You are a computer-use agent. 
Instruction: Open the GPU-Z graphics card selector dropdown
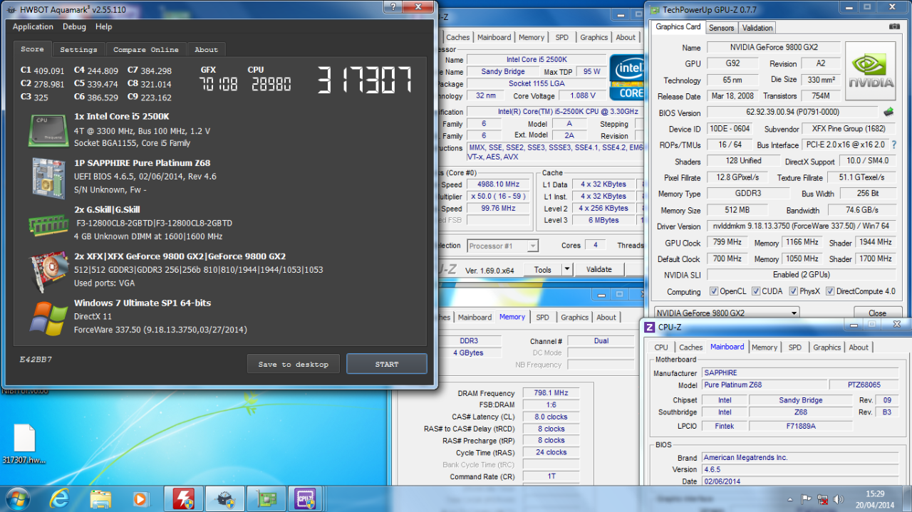click(726, 313)
